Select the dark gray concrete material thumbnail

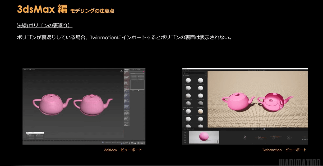coord(200,104)
